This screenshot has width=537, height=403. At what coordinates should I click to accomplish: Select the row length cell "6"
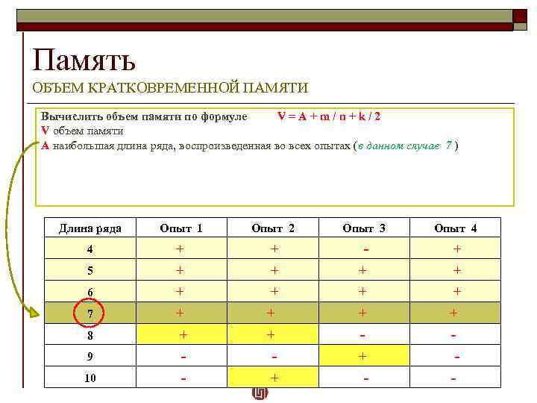90,292
